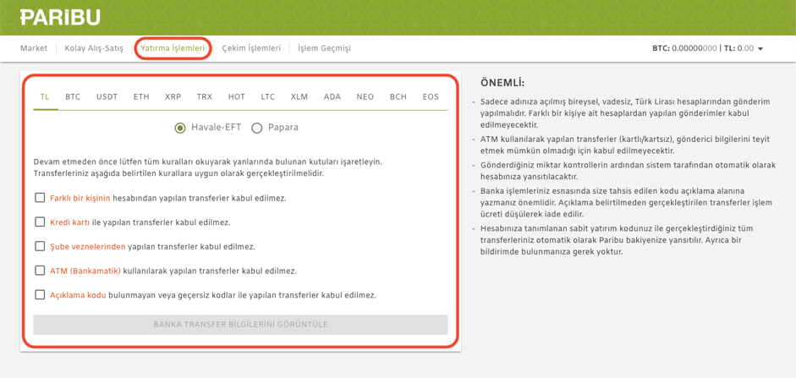Screen dimensions: 796x378
Task: Click the orange 'Kredi kartı' text
Action: pyautogui.click(x=70, y=222)
